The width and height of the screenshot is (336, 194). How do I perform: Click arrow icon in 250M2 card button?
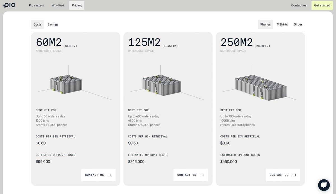tap(294, 175)
